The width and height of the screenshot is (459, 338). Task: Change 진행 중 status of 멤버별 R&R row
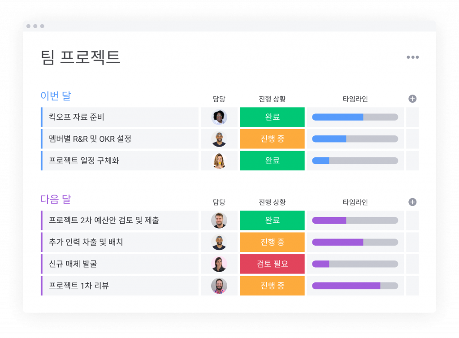point(272,139)
